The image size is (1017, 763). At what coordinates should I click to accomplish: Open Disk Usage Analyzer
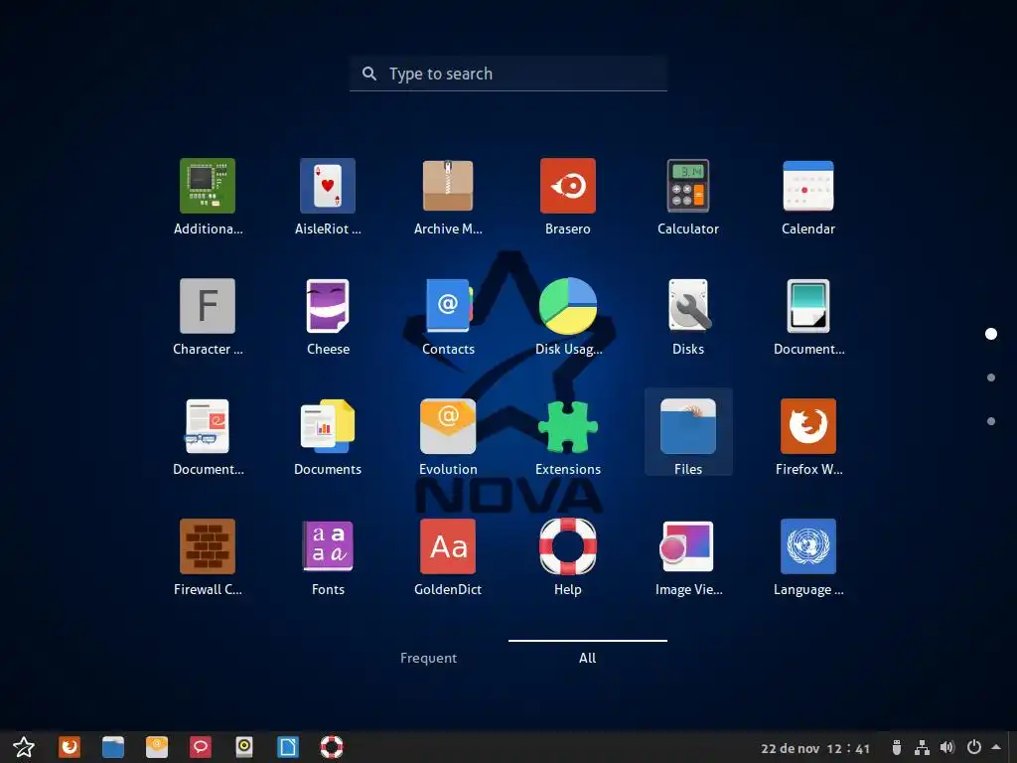pyautogui.click(x=567, y=317)
